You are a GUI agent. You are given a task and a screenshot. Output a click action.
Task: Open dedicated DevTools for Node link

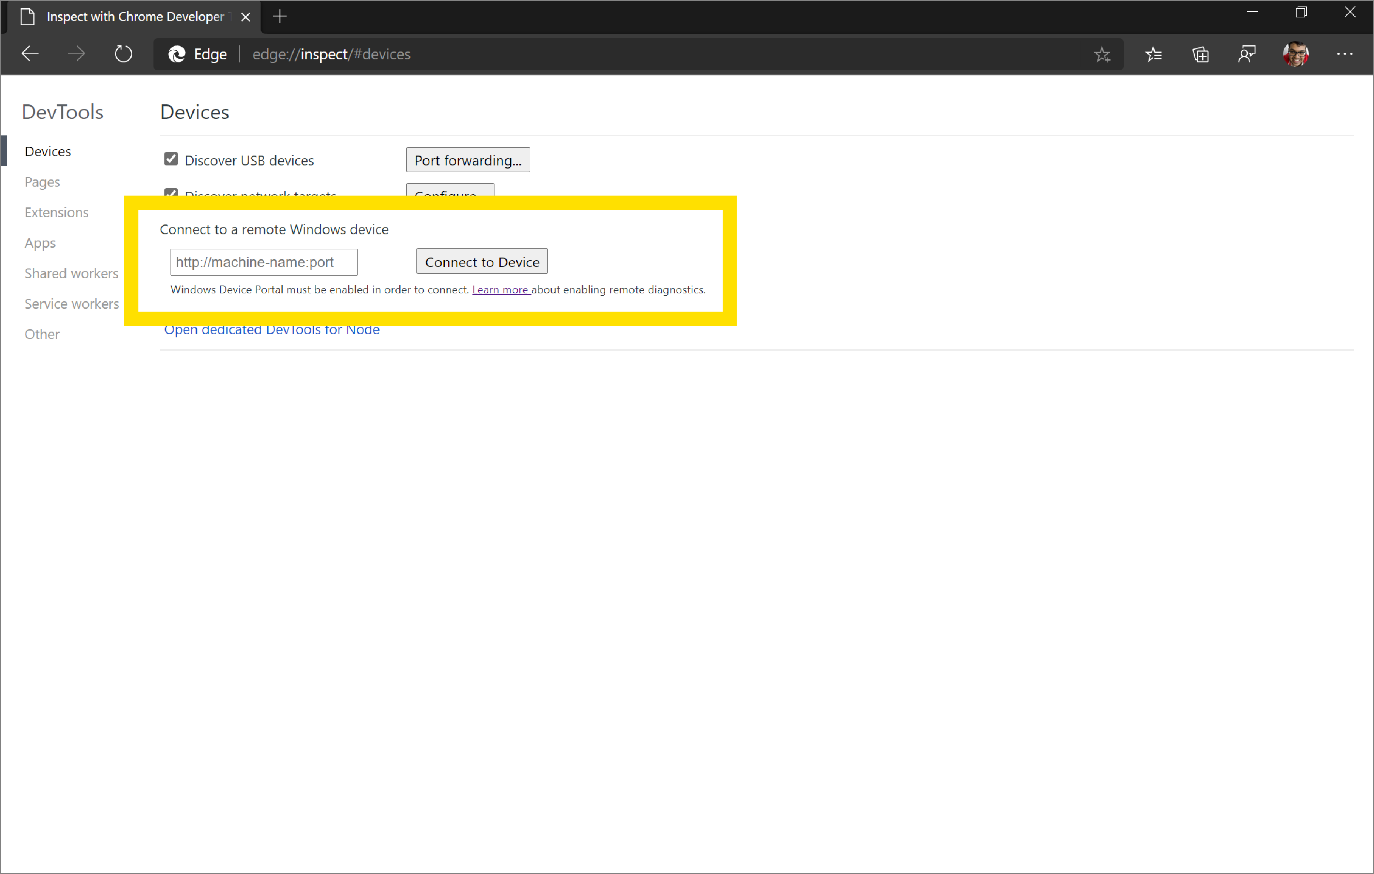click(271, 329)
